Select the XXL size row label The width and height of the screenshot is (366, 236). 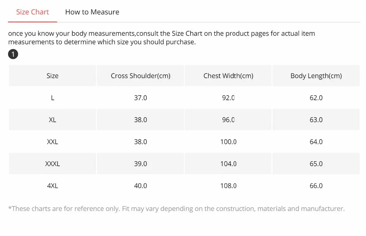52,142
